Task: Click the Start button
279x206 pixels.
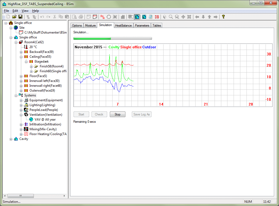Action: [x=81, y=114]
